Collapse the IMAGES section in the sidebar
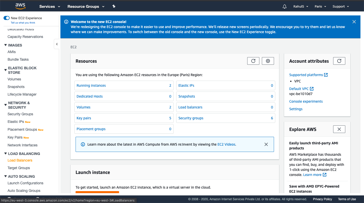Image resolution: width=364 pixels, height=203 pixels. point(6,45)
